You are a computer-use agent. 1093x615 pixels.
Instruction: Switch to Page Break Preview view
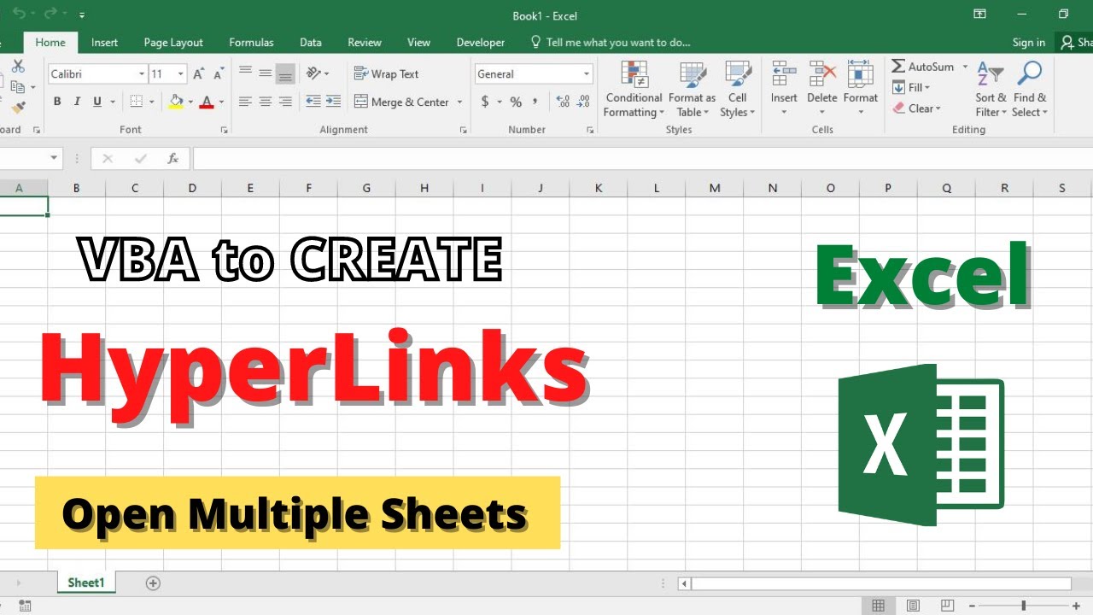coord(947,606)
